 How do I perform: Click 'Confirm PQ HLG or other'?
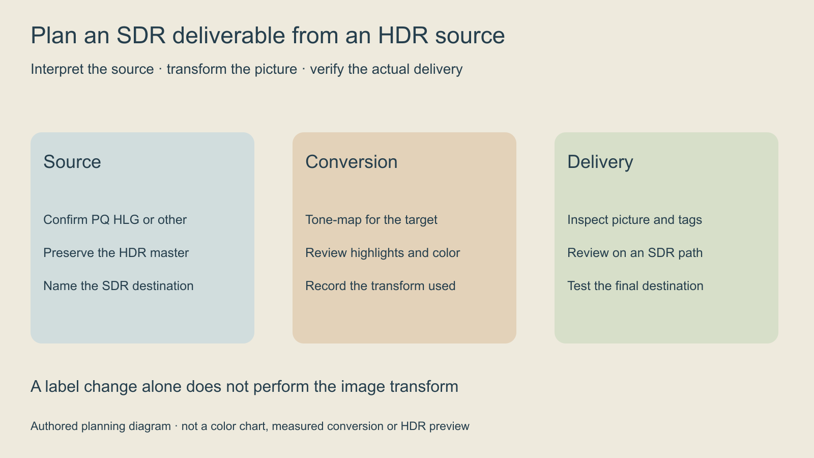pyautogui.click(x=115, y=220)
